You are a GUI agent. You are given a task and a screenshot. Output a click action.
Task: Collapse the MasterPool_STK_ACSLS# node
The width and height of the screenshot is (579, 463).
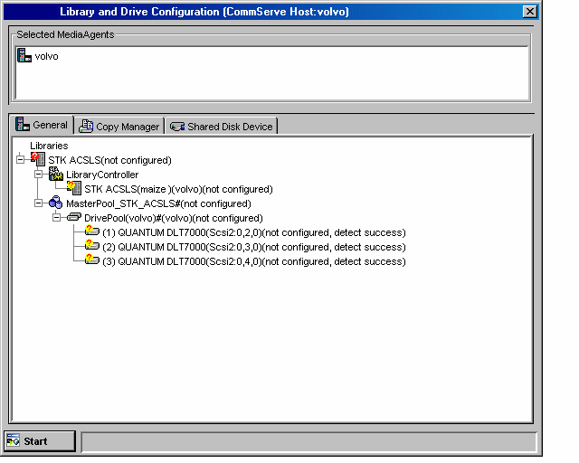pos(38,203)
